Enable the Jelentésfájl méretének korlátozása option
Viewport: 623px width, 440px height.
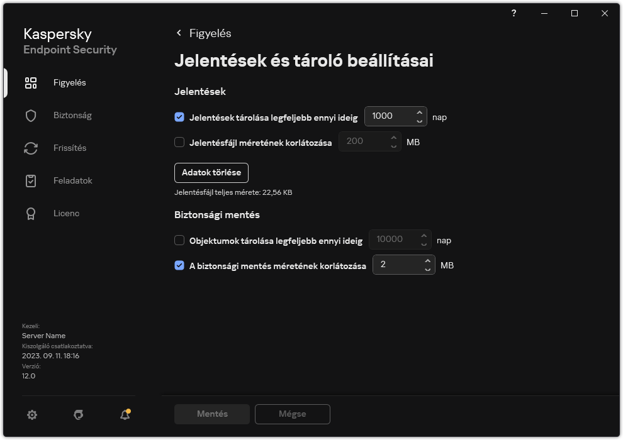pos(179,142)
